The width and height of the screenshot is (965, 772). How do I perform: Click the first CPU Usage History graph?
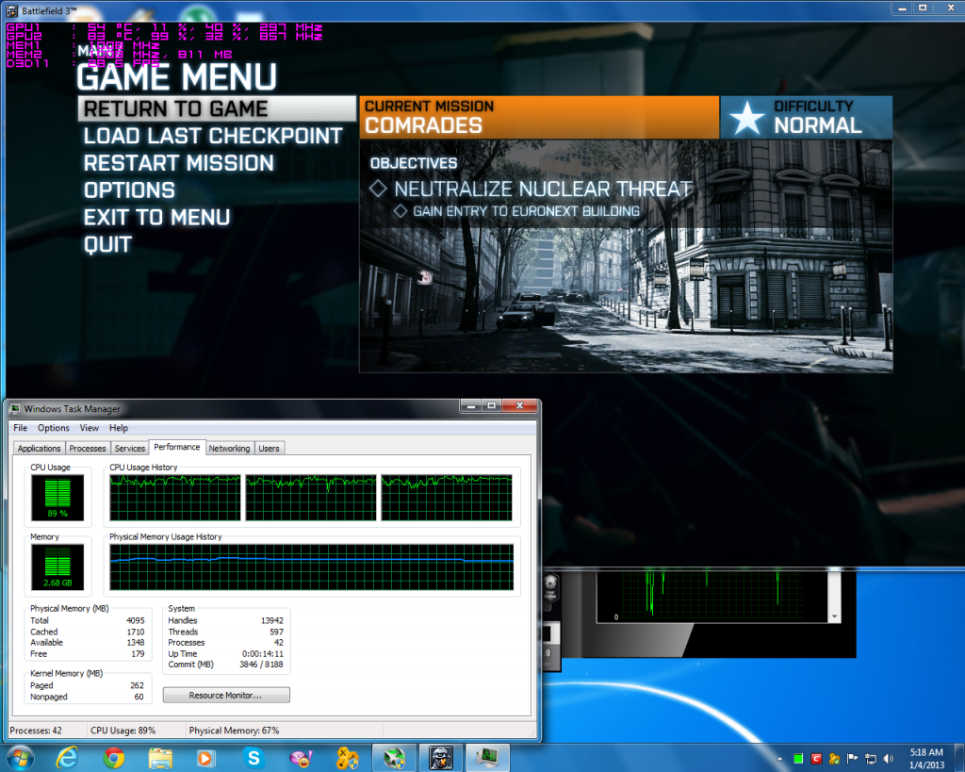pyautogui.click(x=174, y=498)
